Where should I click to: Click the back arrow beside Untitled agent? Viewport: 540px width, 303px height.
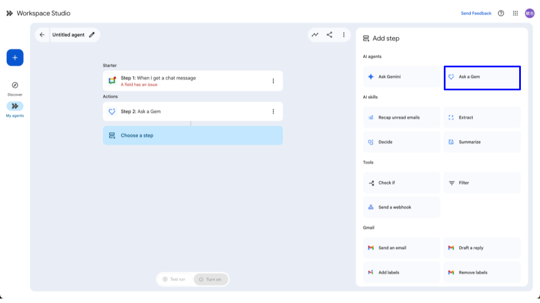coord(42,35)
